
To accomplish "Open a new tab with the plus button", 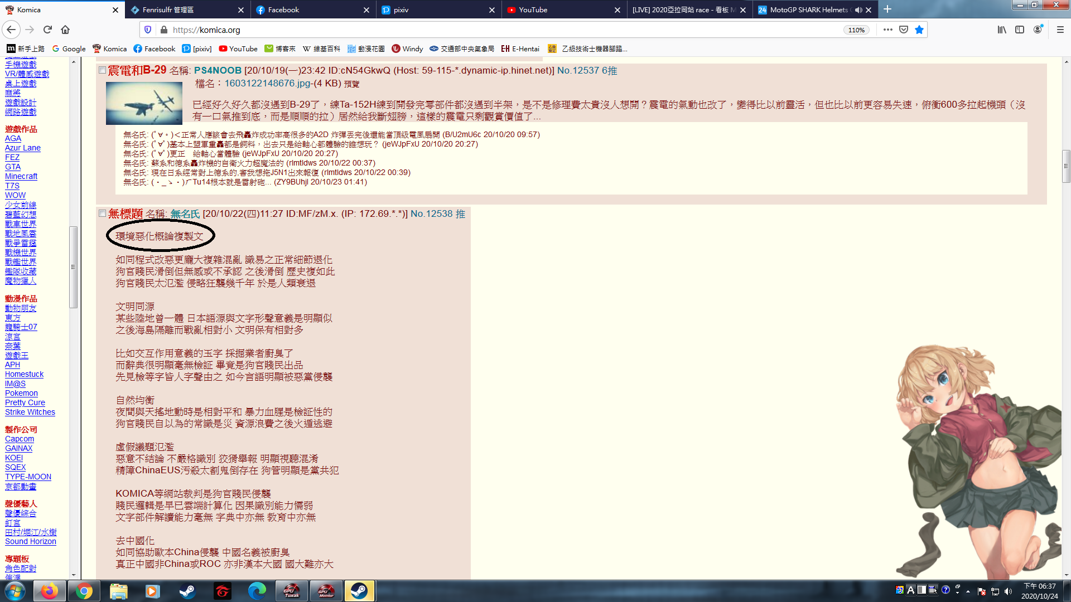I will [x=887, y=9].
